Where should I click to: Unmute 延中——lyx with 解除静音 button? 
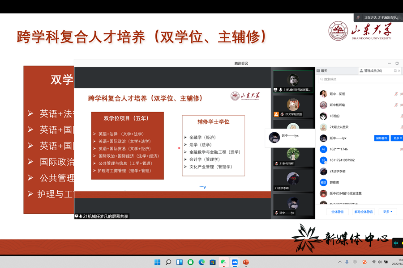pos(382,138)
